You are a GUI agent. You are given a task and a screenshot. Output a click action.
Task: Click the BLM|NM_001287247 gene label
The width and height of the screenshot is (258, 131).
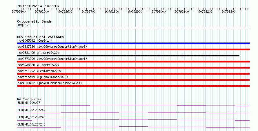[x=31, y=110]
